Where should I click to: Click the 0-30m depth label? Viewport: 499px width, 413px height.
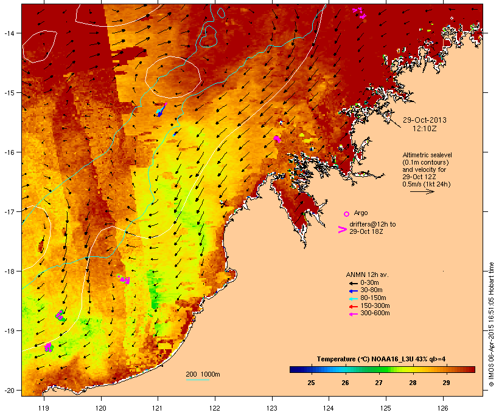[x=369, y=283]
